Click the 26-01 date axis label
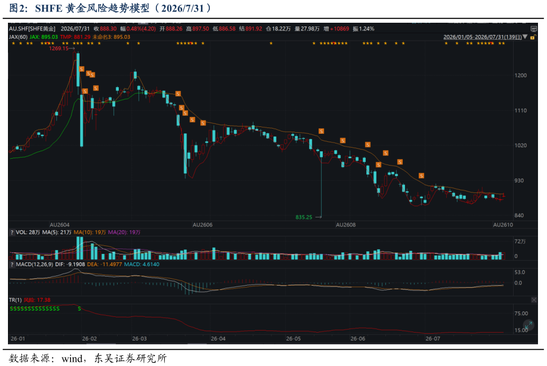This screenshot has height=366, width=547. pos(18,338)
